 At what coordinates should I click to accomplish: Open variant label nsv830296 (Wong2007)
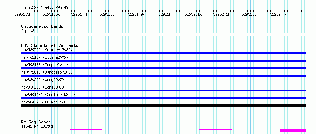click(43, 87)
